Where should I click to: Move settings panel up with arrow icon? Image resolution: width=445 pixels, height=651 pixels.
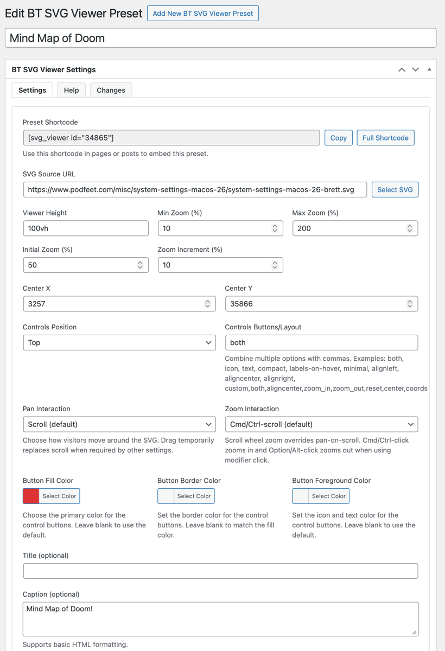[x=402, y=69]
